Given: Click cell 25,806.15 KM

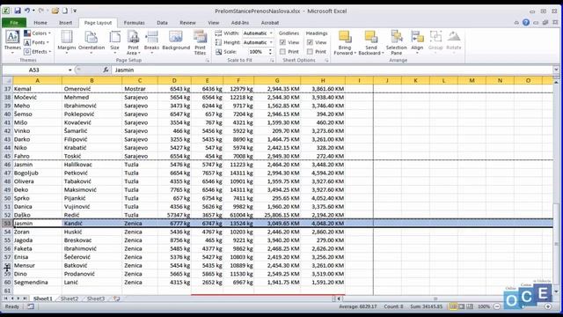Looking at the screenshot, I should click(x=277, y=215).
